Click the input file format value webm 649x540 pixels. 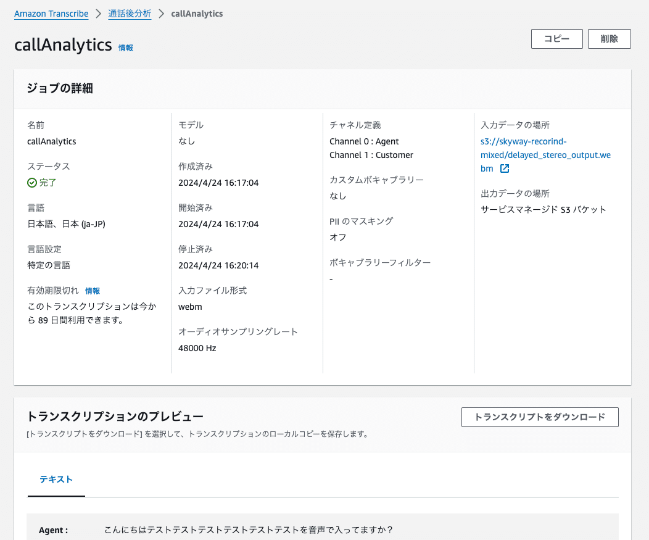(x=191, y=307)
